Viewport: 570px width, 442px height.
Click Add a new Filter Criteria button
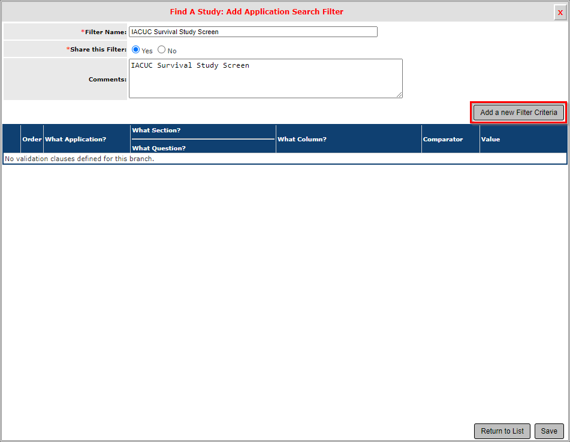click(x=518, y=113)
